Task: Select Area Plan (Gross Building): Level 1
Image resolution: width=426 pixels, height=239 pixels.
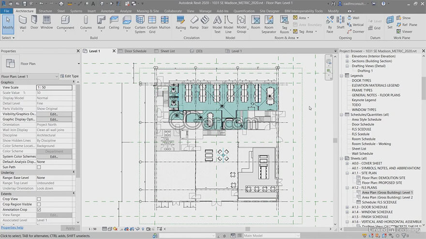Action: click(x=387, y=193)
